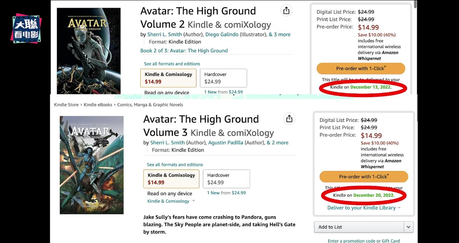Screen dimensions: 459x243
Task: Click Add to List button
Action: coord(359,227)
